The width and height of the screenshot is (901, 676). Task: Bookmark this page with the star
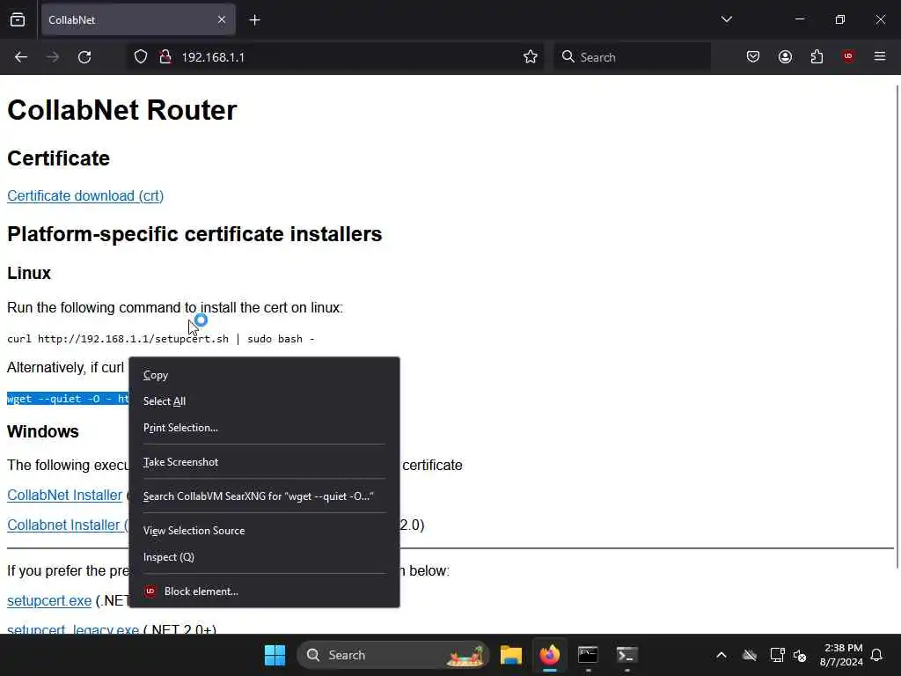pos(531,57)
